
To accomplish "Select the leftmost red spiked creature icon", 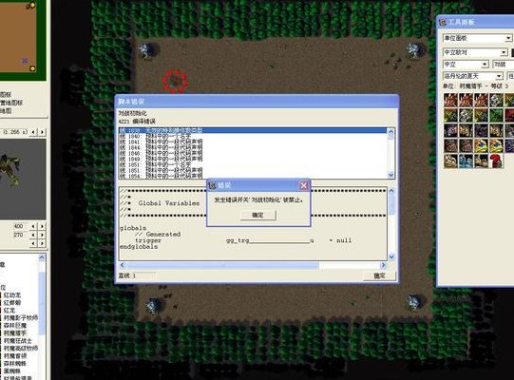I will (450, 100).
